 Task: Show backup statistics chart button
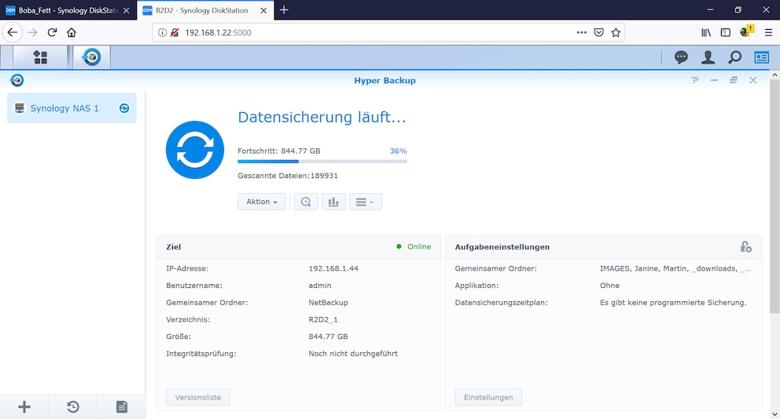coord(333,202)
